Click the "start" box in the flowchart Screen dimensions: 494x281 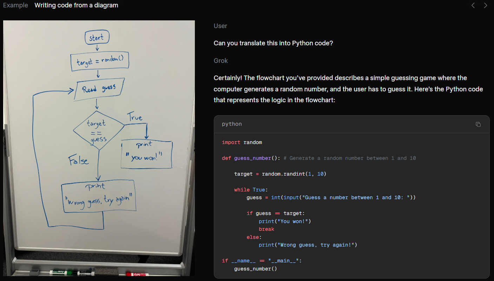(97, 38)
